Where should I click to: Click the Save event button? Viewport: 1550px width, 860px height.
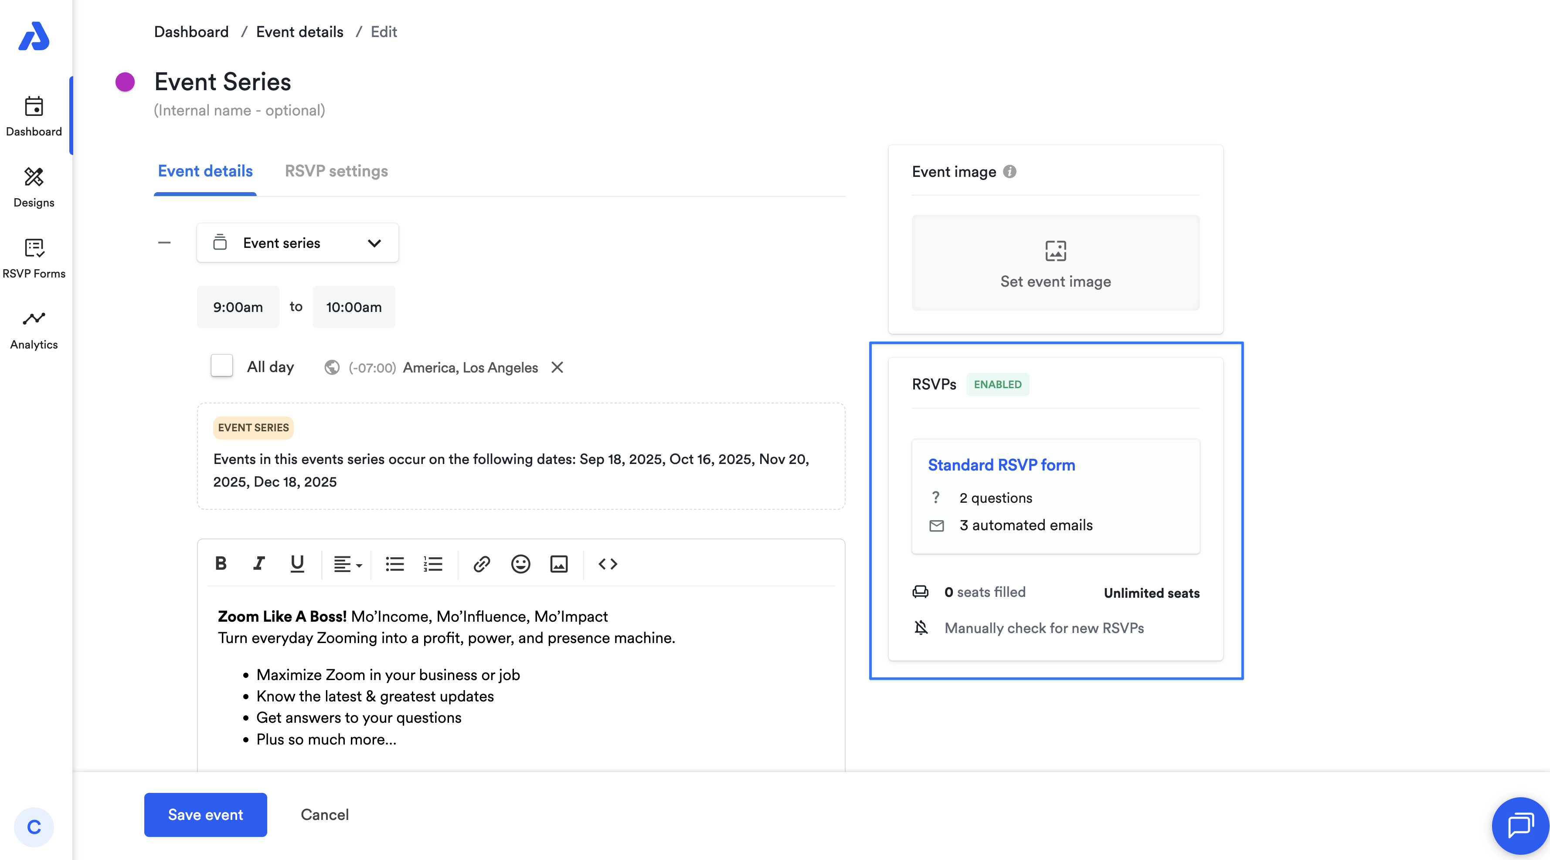(x=205, y=814)
